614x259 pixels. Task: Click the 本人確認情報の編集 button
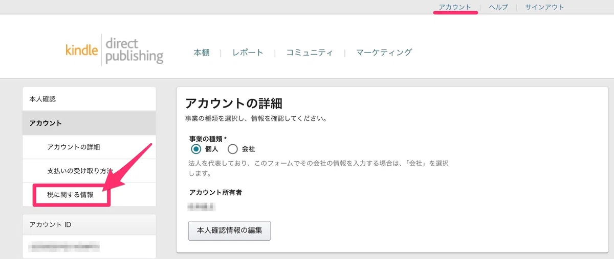[x=229, y=230]
